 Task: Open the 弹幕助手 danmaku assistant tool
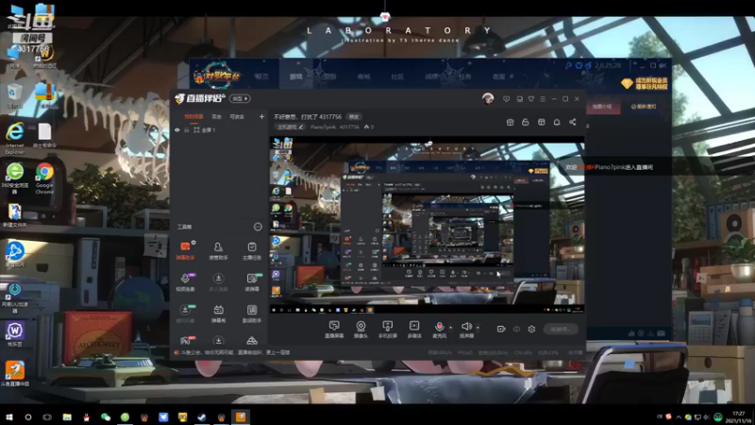[185, 250]
